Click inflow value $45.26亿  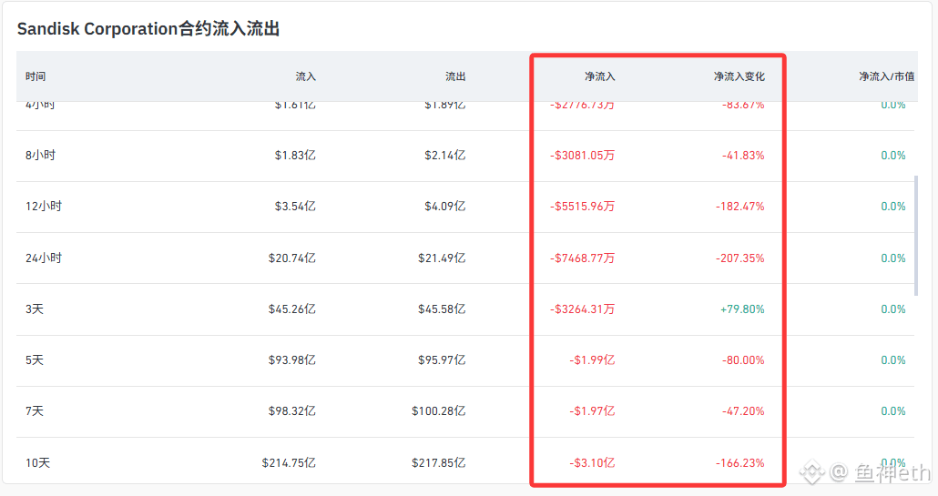[x=292, y=309]
